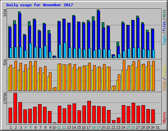
Task: Select the short orange visits bar for day 10
Action: pos(55,89)
